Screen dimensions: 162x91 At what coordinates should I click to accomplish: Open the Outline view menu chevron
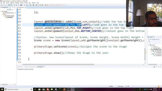pos(149,43)
